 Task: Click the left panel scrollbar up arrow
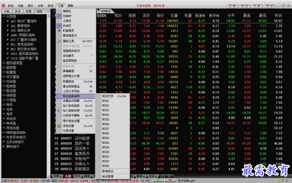49,17
